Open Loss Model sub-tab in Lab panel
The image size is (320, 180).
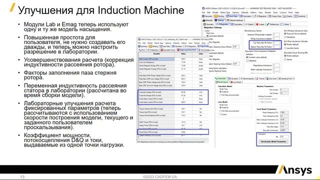pos(236,82)
